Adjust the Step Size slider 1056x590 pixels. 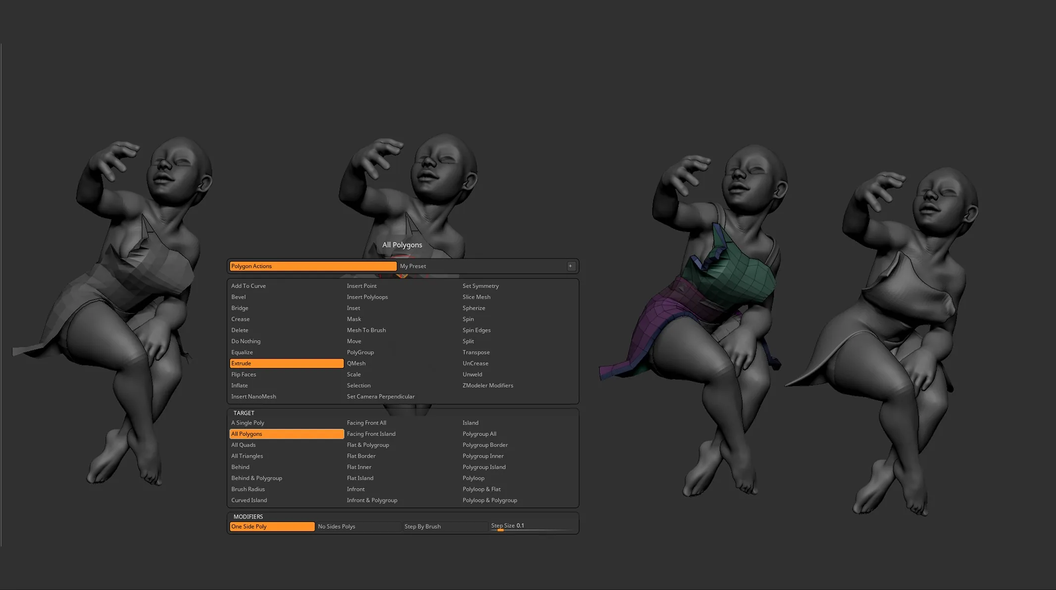532,527
